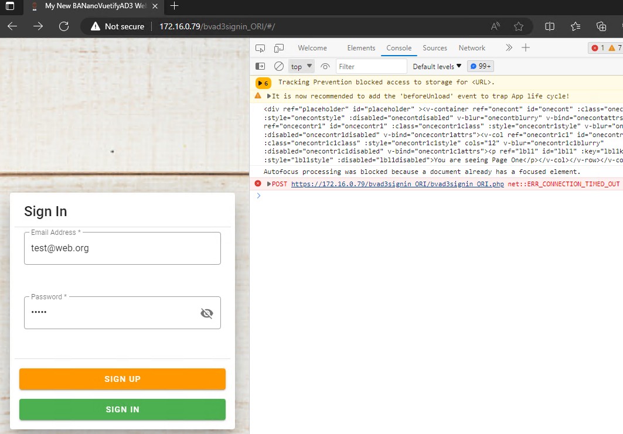The width and height of the screenshot is (623, 434).
Task: Switch to the Welcome tab in DevTools
Action: [312, 48]
